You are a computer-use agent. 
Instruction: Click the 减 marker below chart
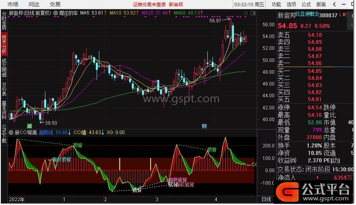(x=29, y=126)
